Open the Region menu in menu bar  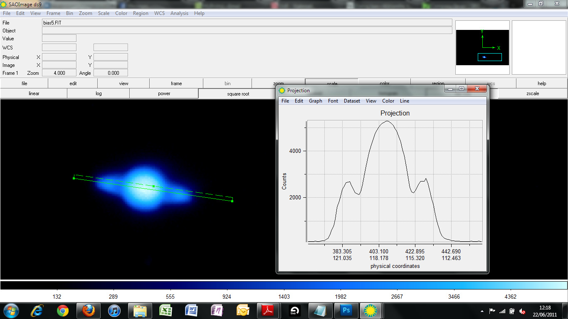pos(141,13)
